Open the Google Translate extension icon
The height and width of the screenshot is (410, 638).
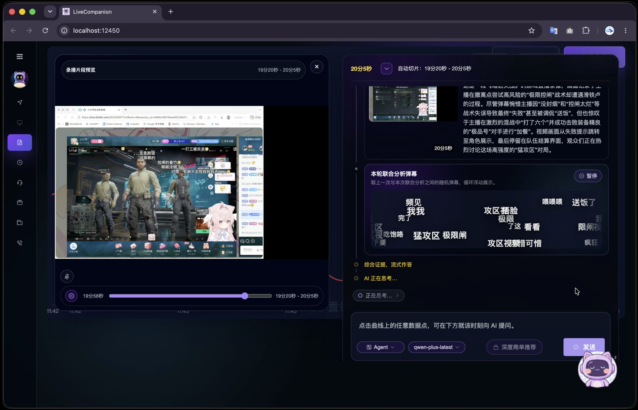(x=553, y=31)
